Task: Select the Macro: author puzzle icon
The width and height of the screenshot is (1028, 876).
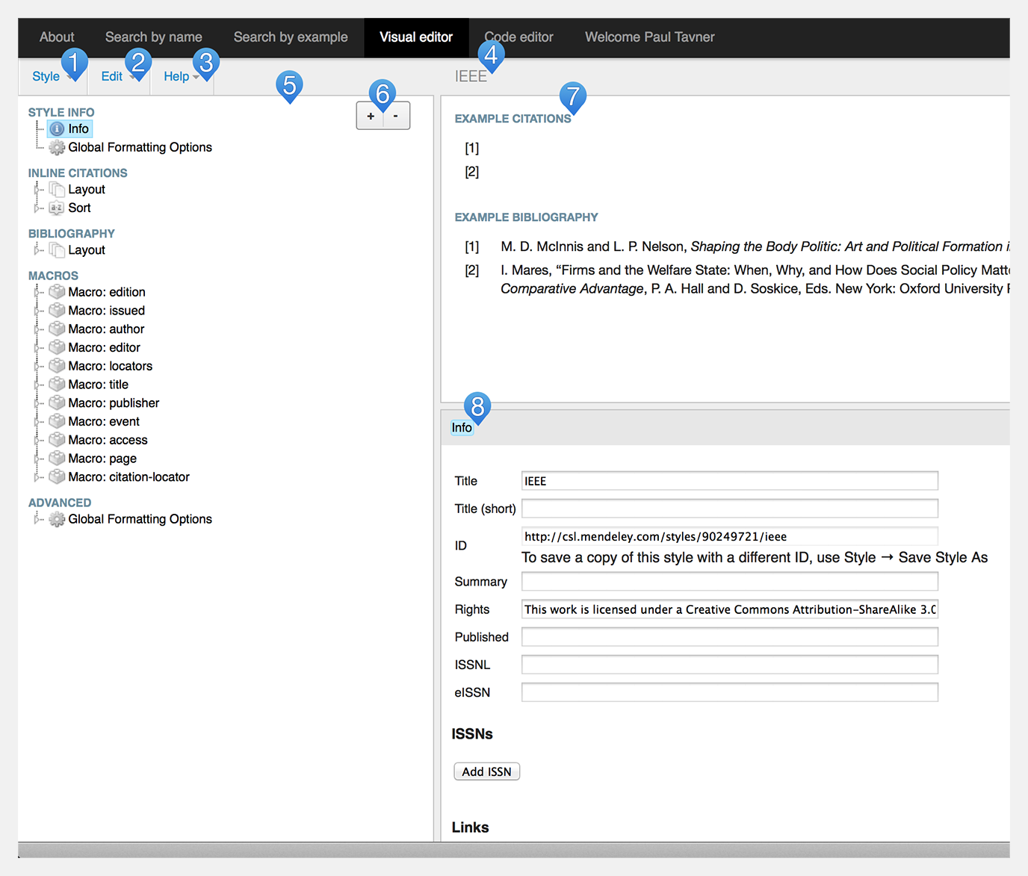Action: tap(57, 329)
